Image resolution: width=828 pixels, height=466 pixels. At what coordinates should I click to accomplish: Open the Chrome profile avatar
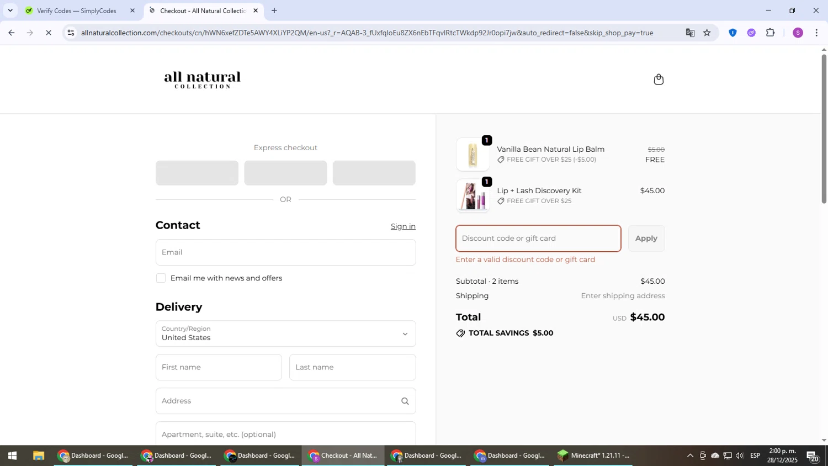click(x=798, y=33)
